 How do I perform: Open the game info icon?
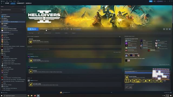coord(167,29)
